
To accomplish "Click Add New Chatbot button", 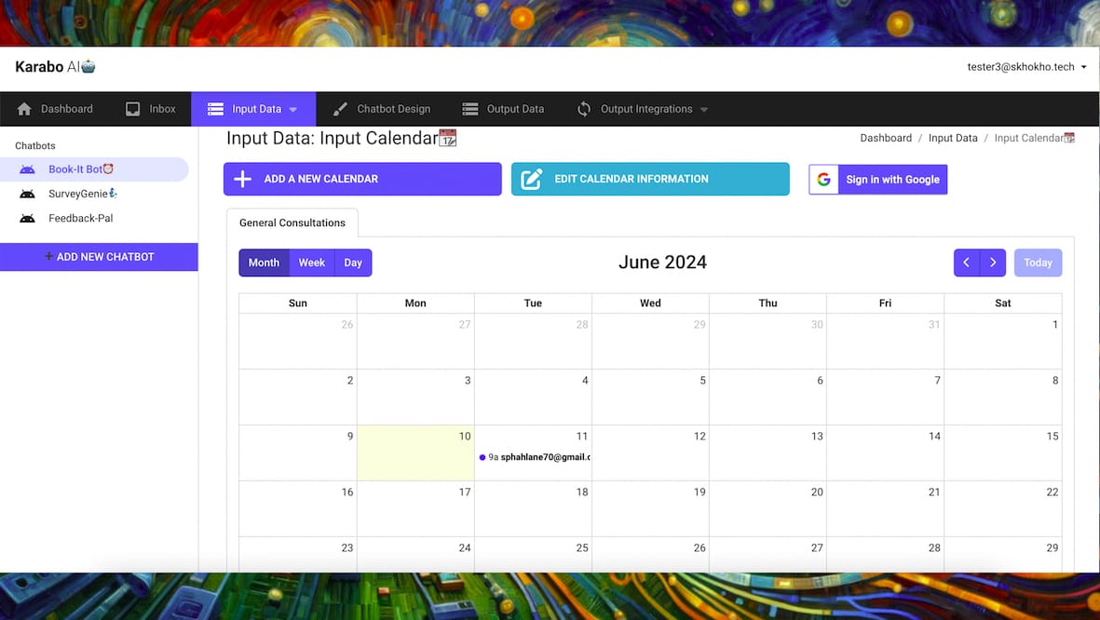I will coord(99,257).
